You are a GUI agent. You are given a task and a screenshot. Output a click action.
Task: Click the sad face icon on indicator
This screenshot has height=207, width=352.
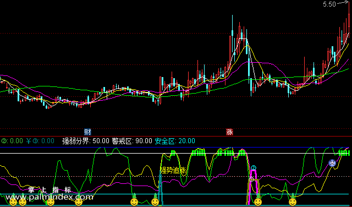pyautogui.click(x=332, y=163)
